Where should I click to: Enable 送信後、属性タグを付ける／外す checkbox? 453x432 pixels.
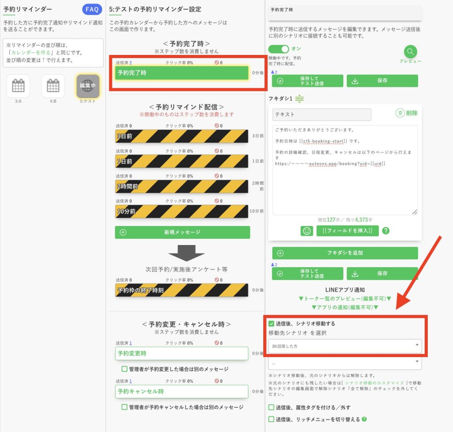pyautogui.click(x=272, y=407)
